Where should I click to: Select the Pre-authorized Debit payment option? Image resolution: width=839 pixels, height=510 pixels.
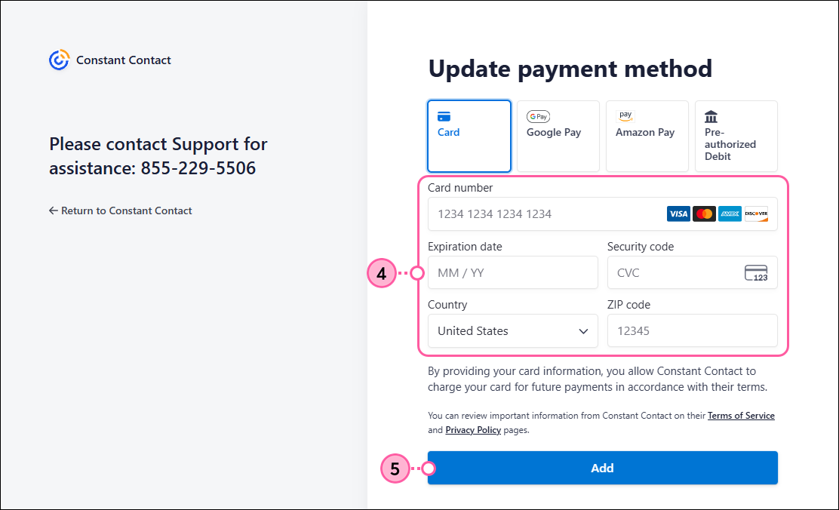[x=736, y=136]
